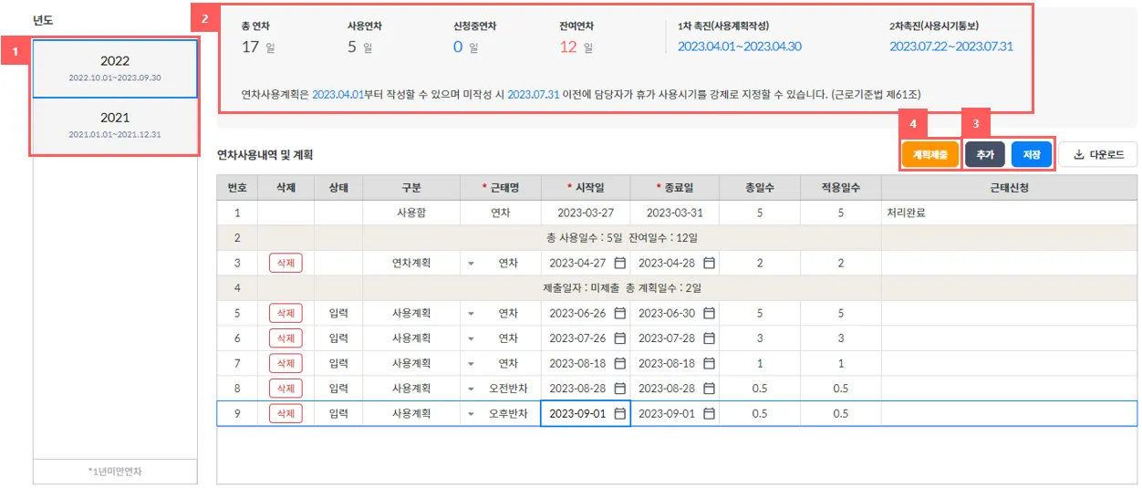The image size is (1142, 488).
Task: Open calendar icon for start date 2023-08-28 in row 8
Action: tap(620, 389)
